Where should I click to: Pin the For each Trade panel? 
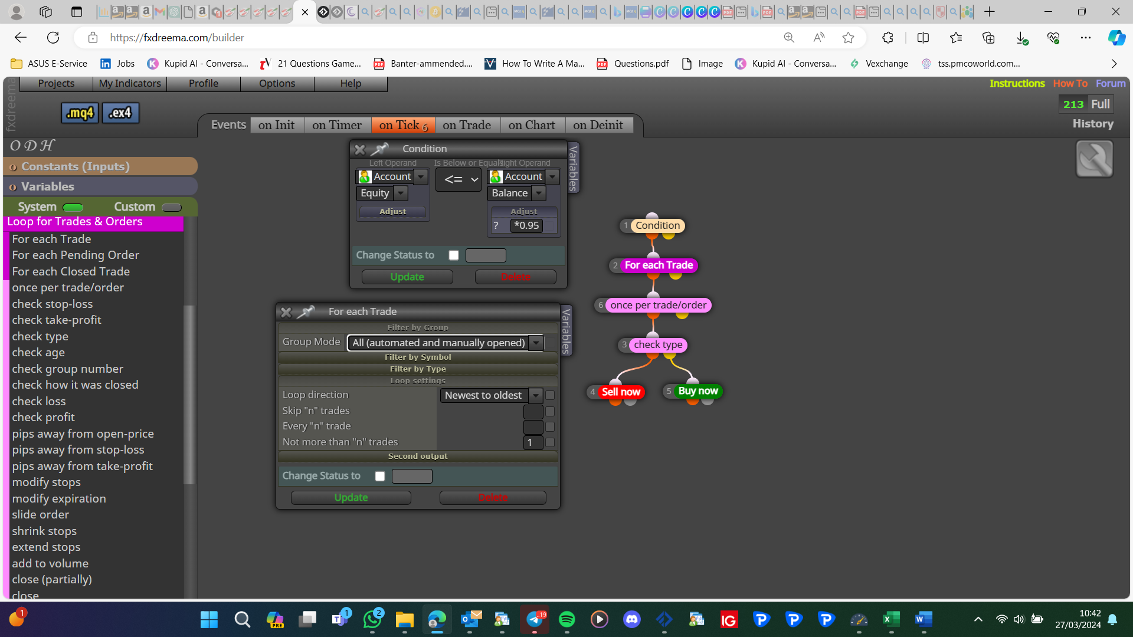306,311
